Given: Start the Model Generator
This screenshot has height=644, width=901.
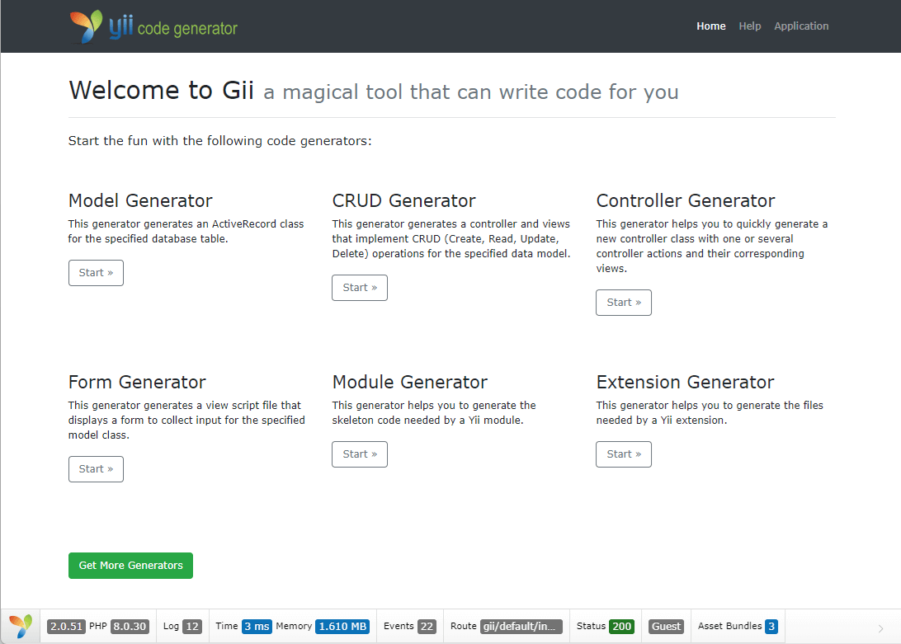Looking at the screenshot, I should 96,273.
